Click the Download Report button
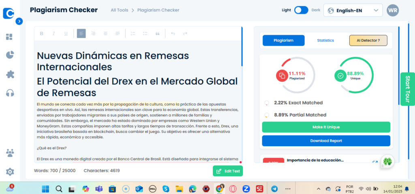Viewport: 415px width, 194px height. 326,141
